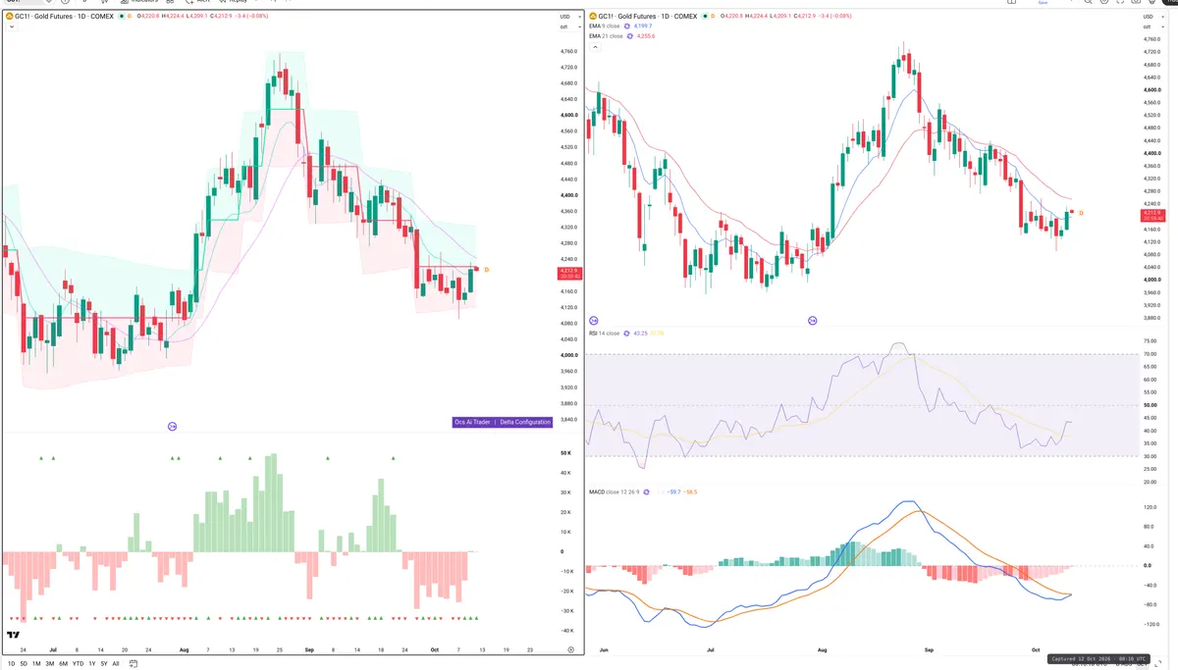Select the EMA 21 close legend label

606,36
